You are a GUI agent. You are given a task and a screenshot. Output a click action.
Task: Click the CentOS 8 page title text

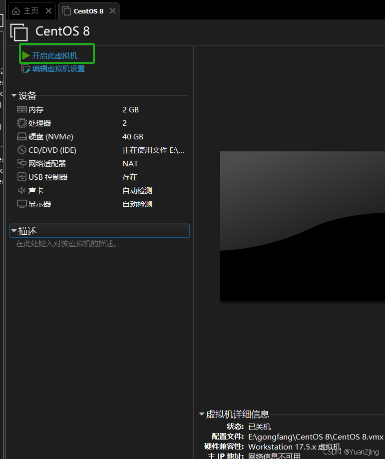click(x=62, y=31)
